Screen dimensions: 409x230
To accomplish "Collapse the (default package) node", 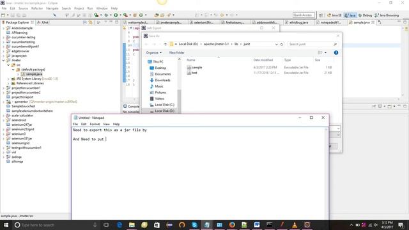I will tap(13, 70).
